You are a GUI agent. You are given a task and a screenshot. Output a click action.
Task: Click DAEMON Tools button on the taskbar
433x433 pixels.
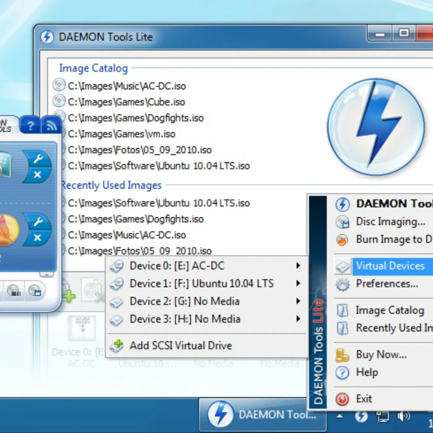[262, 415]
